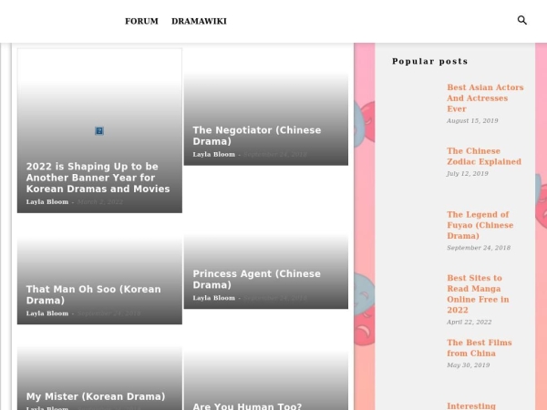Open Are You Human Too? post
The width and height of the screenshot is (547, 410).
(247, 406)
